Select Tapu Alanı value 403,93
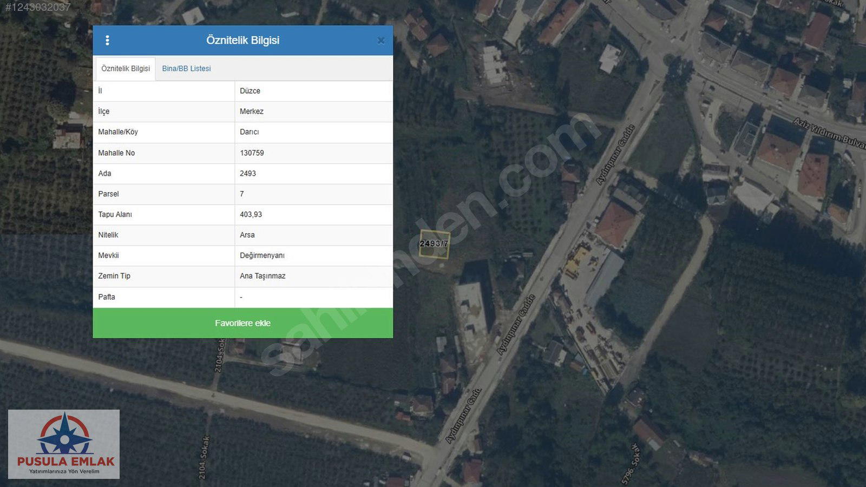Screen dimensions: 866x487 [251, 214]
